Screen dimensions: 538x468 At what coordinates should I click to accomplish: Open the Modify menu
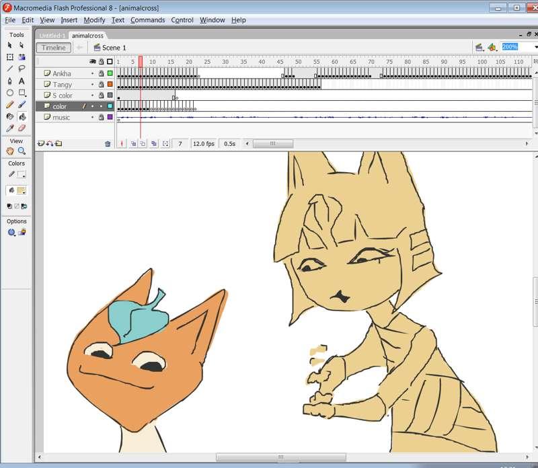click(94, 20)
